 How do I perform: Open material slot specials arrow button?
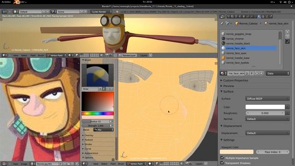tap(287, 41)
